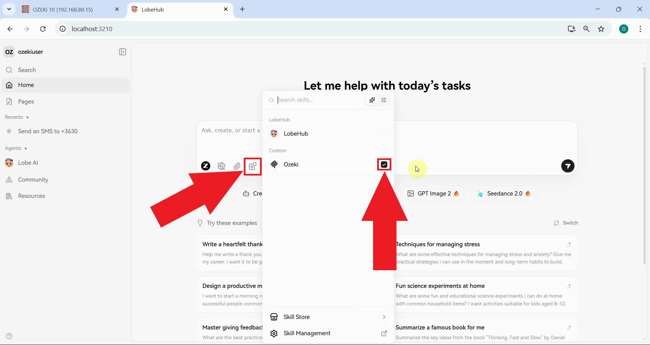Close the OZEKI 10 tab
The width and height of the screenshot is (650, 345).
[117, 9]
